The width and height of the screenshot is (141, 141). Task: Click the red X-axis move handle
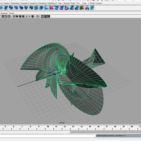(x=68, y=76)
